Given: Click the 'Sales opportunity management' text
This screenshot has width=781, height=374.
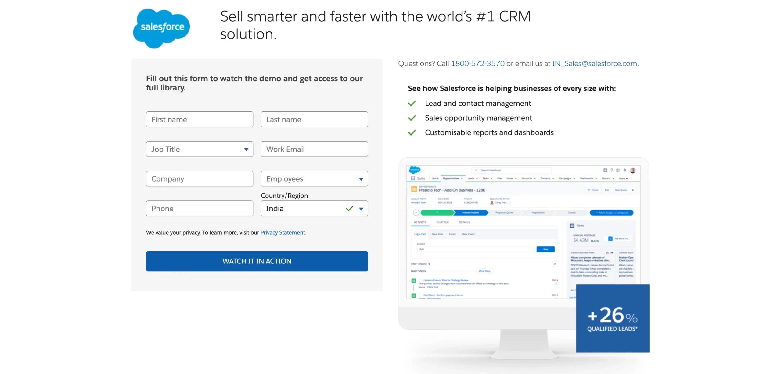Looking at the screenshot, I should pyautogui.click(x=478, y=118).
